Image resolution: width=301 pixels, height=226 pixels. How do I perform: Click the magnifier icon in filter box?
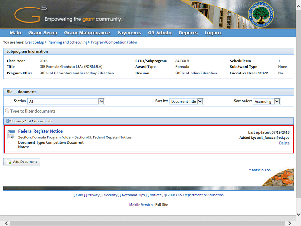click(x=7, y=111)
